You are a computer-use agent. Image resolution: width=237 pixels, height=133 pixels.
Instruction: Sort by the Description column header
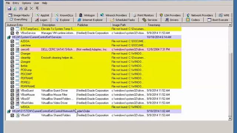pyautogui.click(x=58, y=25)
